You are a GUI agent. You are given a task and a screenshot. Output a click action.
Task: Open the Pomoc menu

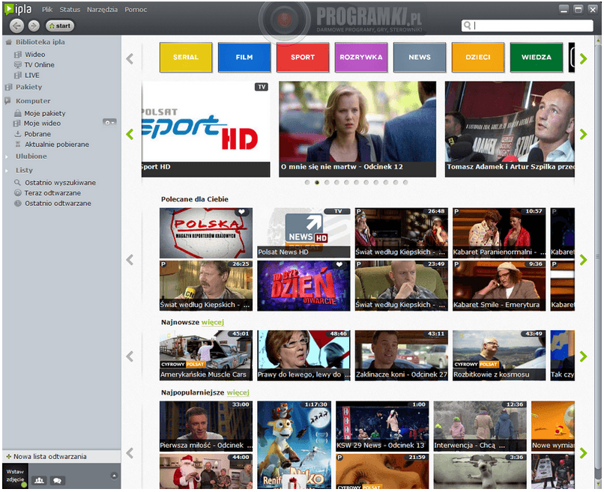click(136, 10)
